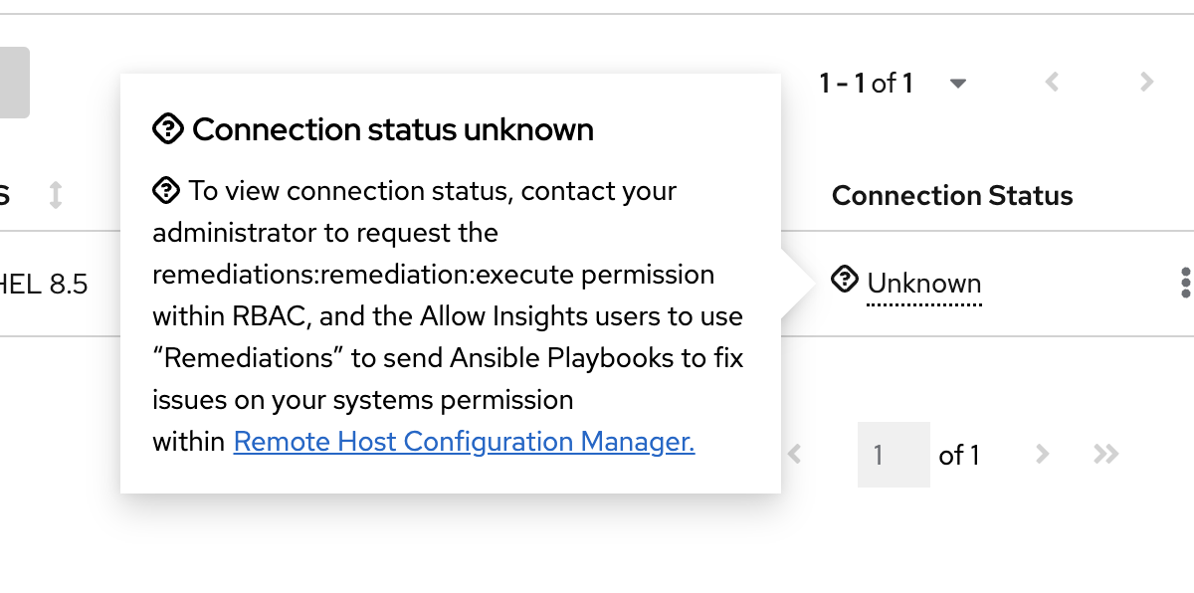Go to previous page in the top pagination
This screenshot has width=1194, height=593.
pyautogui.click(x=1052, y=83)
